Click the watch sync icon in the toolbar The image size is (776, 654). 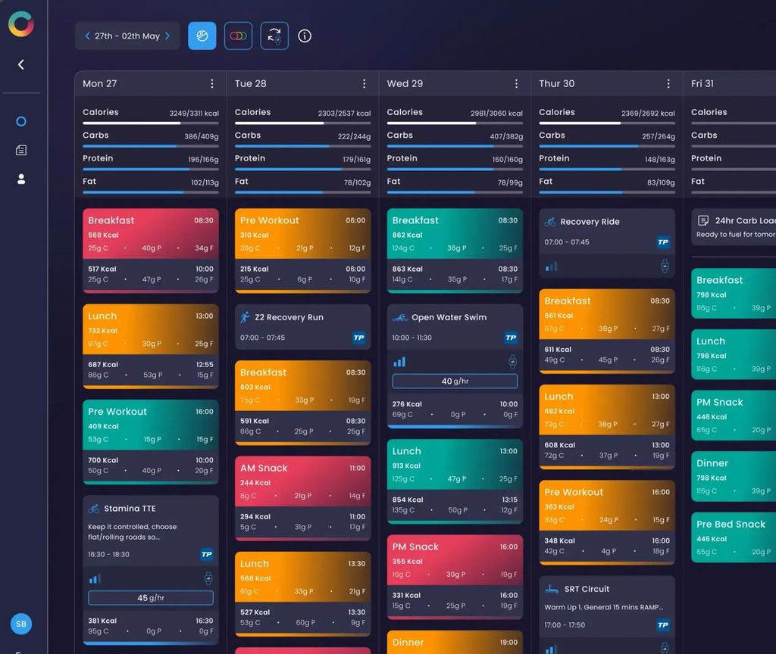click(274, 36)
